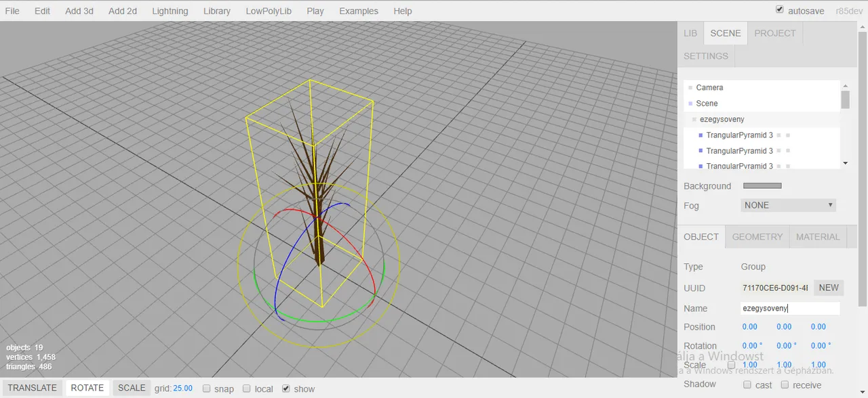Activate the SCALE mode button
Image resolution: width=868 pixels, height=398 pixels.
point(132,388)
